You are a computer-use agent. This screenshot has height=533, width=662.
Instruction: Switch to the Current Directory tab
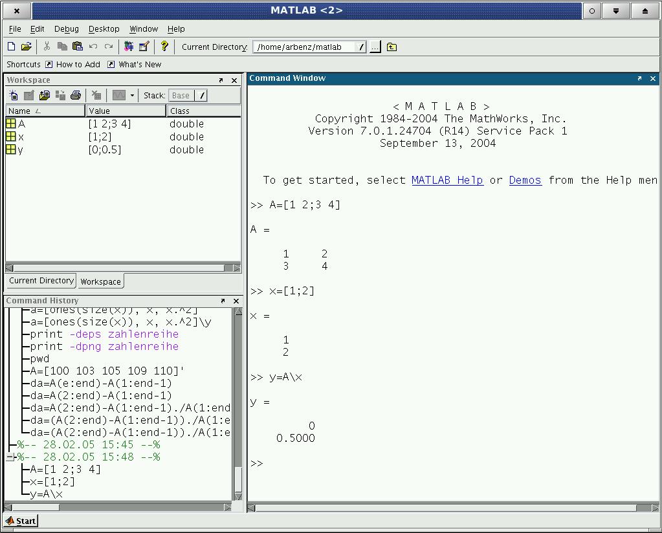coord(41,281)
